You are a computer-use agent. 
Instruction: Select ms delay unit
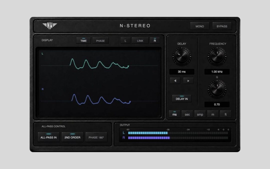pos(174,114)
